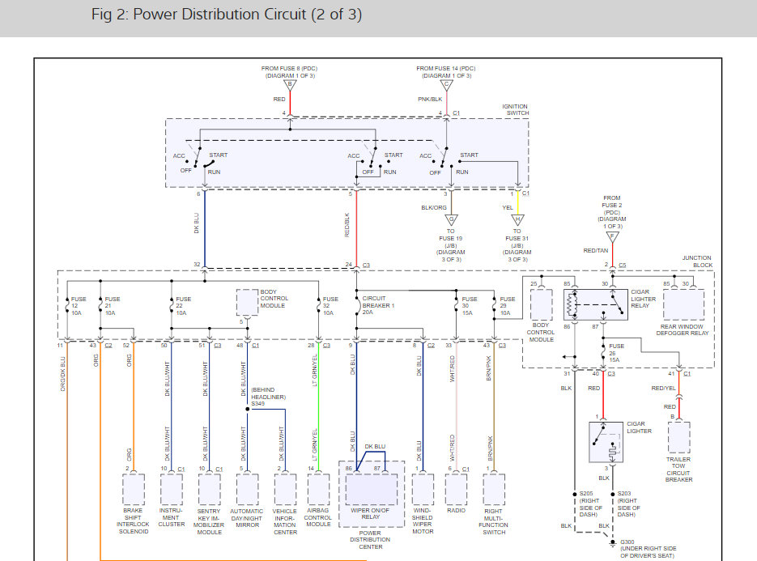This screenshot has width=757, height=561.
Task: Select connector H to Fuse 31
Action: point(515,219)
